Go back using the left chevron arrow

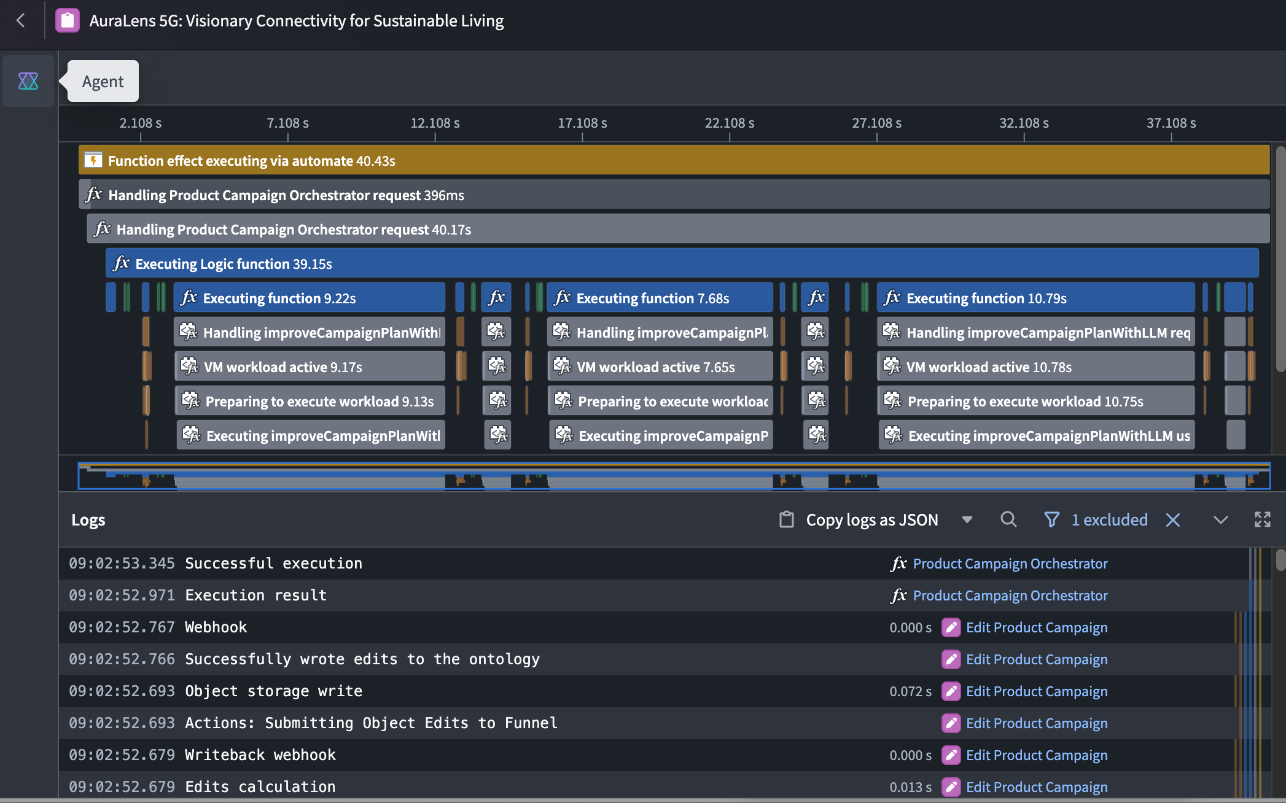(x=21, y=20)
